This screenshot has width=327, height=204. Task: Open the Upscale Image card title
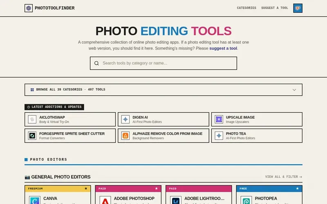[x=240, y=118]
